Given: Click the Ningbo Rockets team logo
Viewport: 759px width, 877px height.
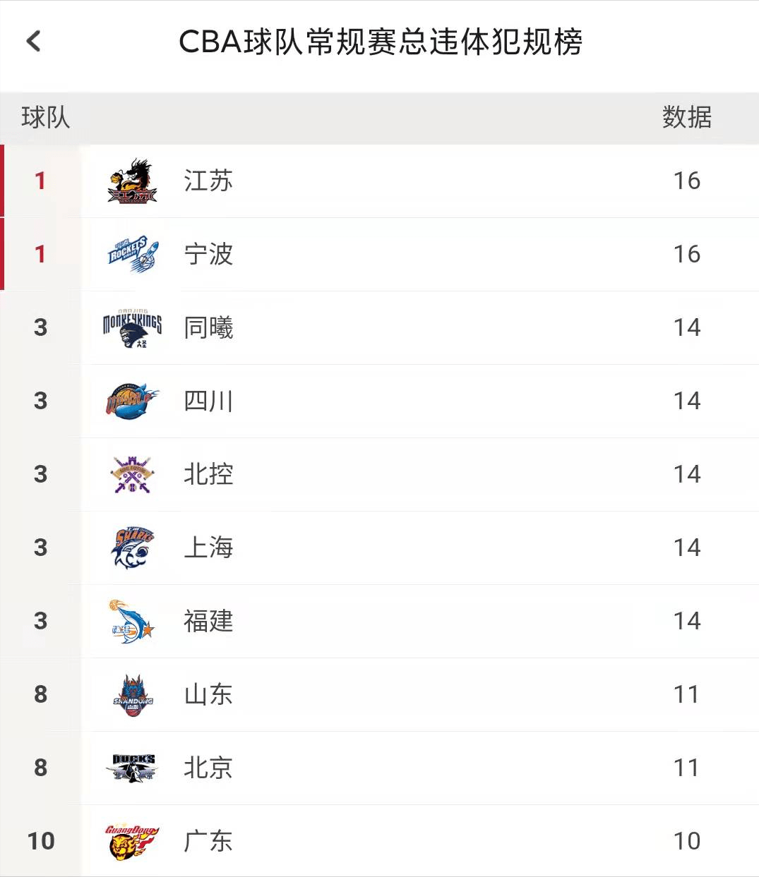Looking at the screenshot, I should [x=132, y=255].
